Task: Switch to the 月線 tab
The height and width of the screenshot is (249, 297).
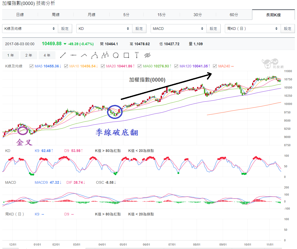Action: click(x=91, y=15)
